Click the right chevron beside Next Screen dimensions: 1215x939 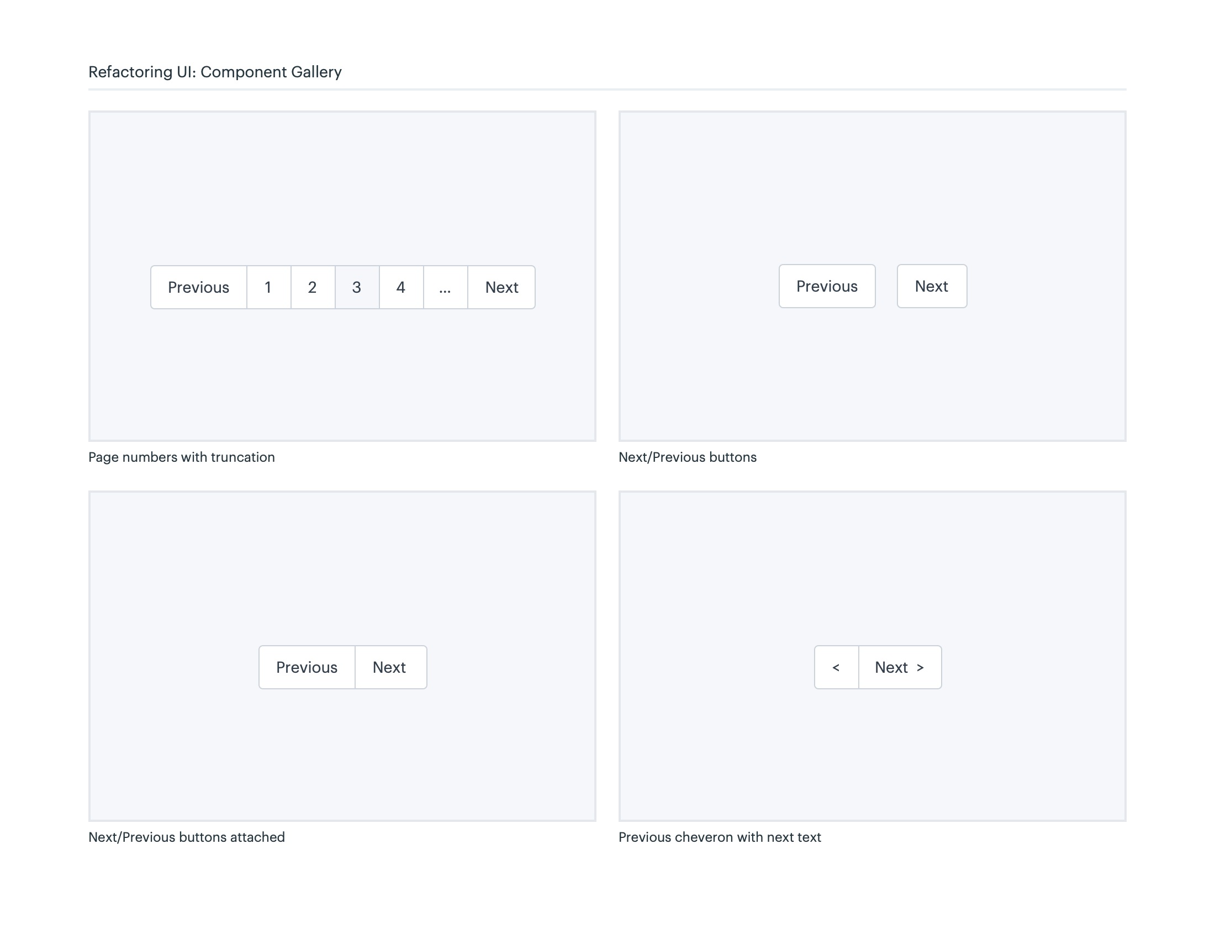[920, 668]
